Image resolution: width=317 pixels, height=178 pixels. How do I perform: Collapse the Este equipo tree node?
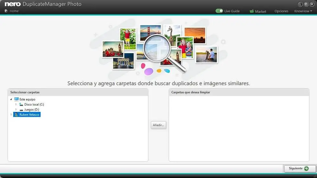[x=11, y=99]
